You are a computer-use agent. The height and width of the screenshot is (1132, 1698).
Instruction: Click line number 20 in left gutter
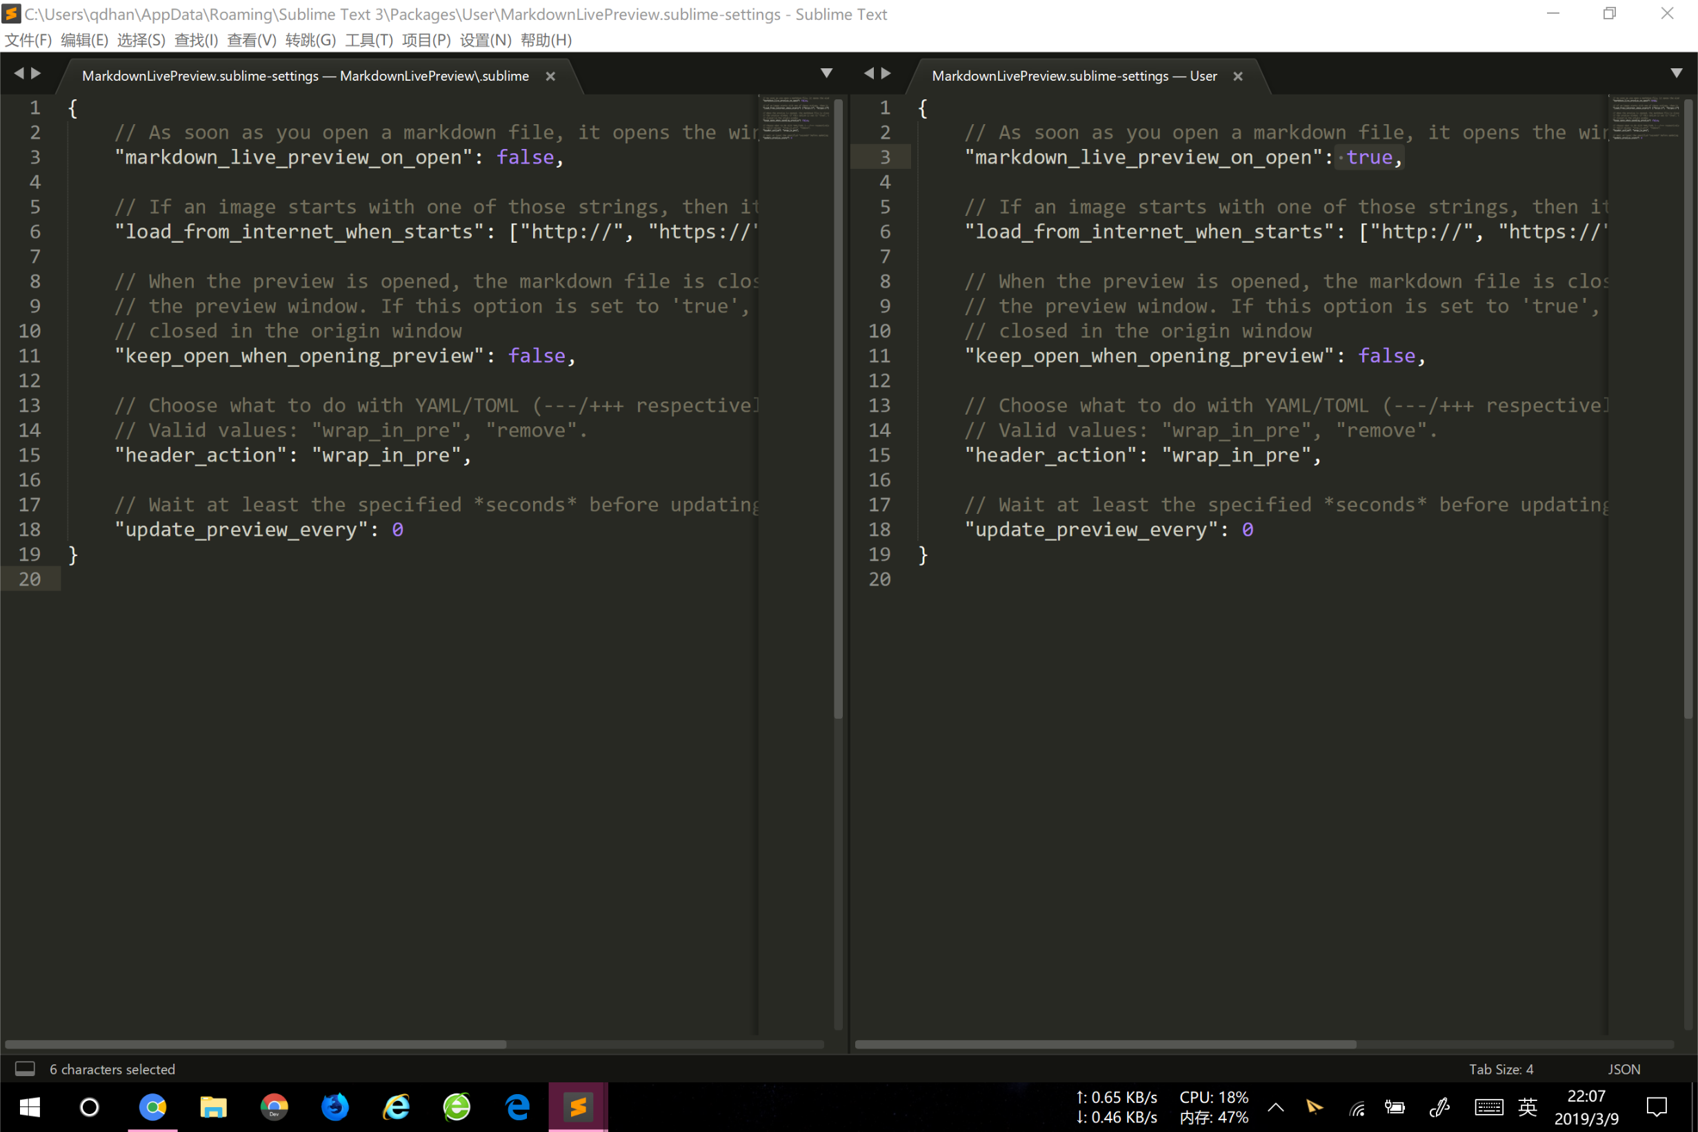point(30,579)
